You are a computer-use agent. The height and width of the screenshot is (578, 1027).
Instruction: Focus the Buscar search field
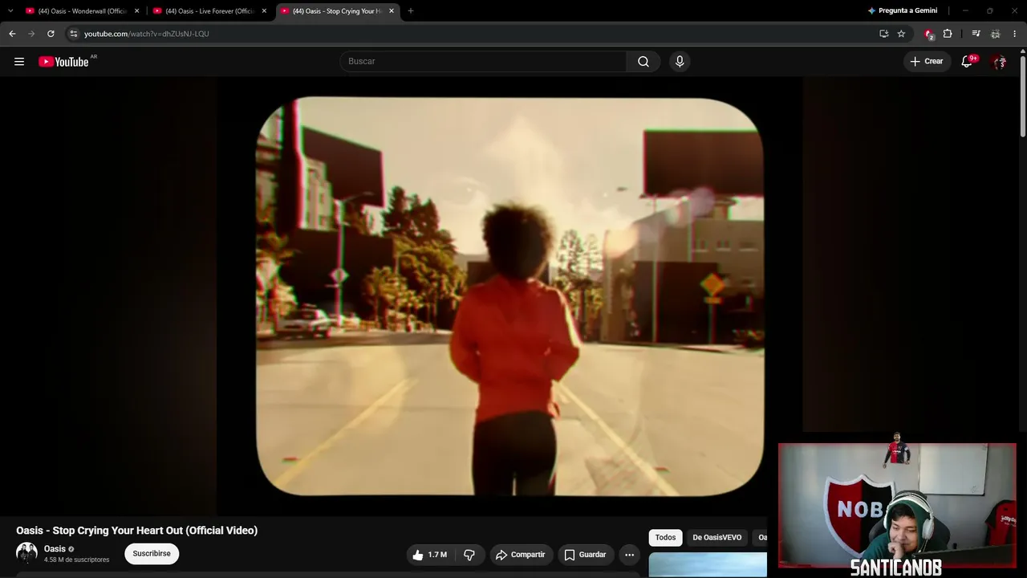(x=483, y=62)
